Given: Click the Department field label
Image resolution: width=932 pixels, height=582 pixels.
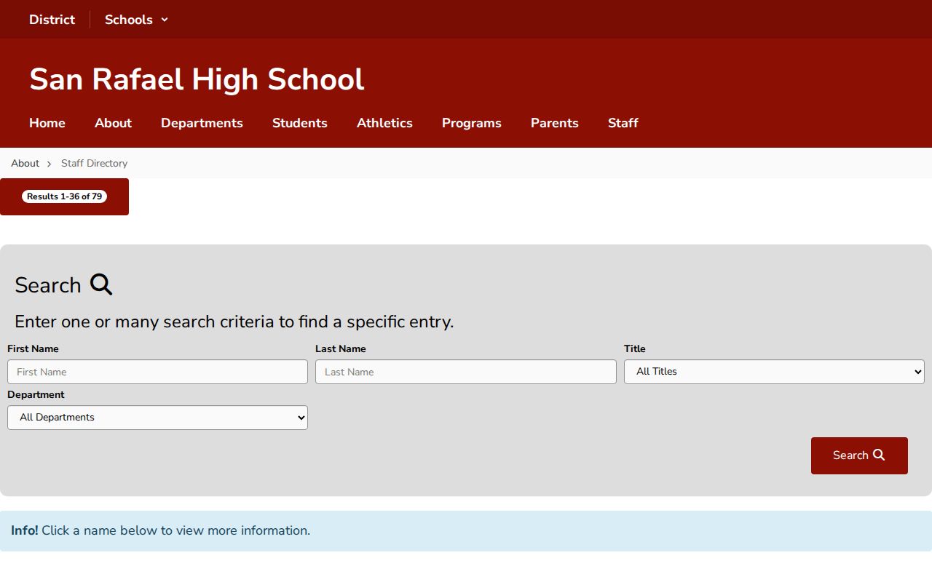Looking at the screenshot, I should [36, 394].
